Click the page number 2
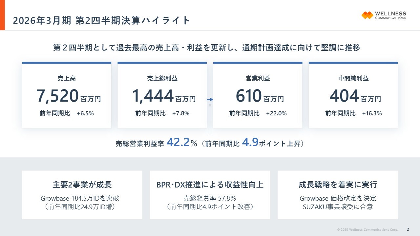This screenshot has width=420, height=236. (408, 229)
